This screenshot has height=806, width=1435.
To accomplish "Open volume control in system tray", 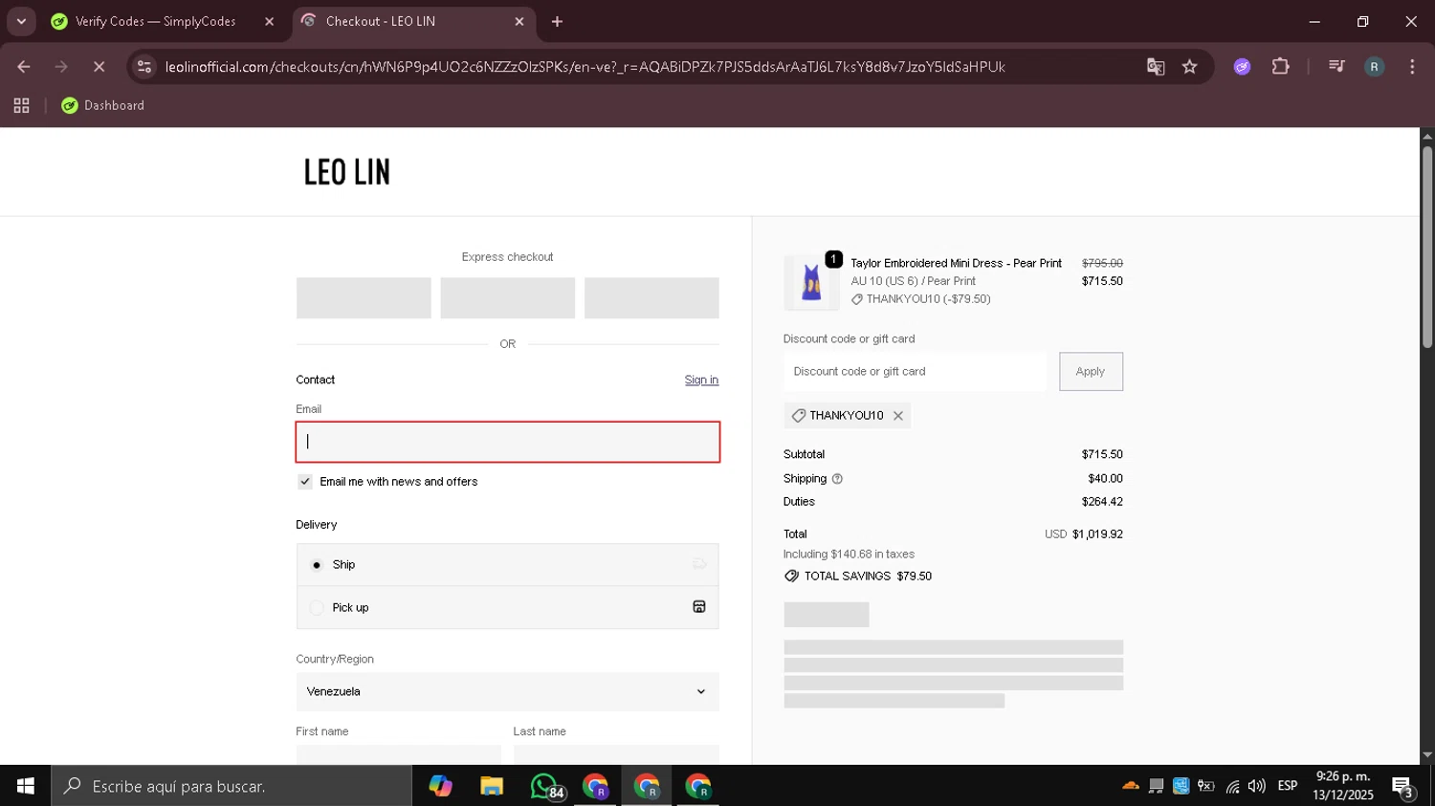I will [x=1257, y=786].
